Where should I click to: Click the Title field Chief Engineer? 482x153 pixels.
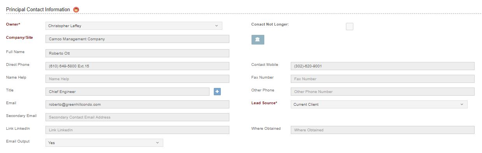coord(127,92)
